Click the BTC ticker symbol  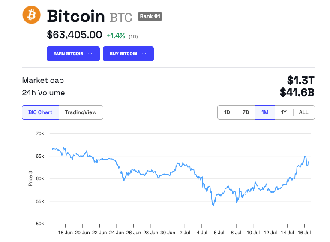122,17
